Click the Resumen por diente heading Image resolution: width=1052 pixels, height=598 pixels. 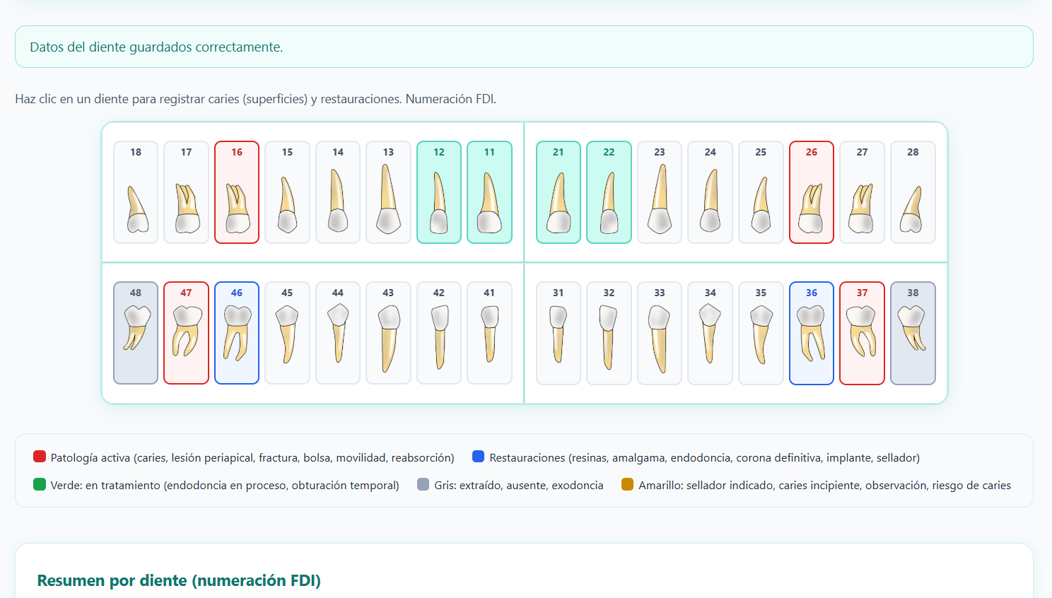point(179,580)
